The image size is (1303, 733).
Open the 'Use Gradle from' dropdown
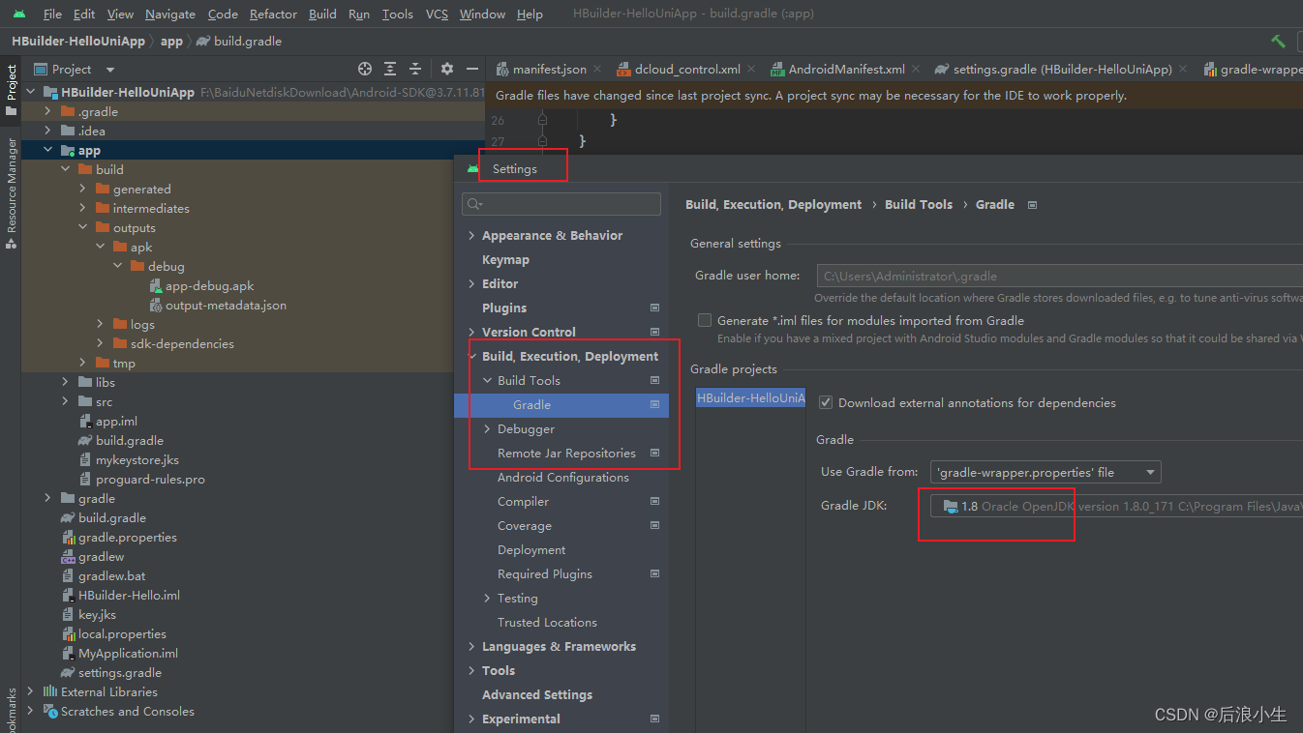click(x=1045, y=473)
